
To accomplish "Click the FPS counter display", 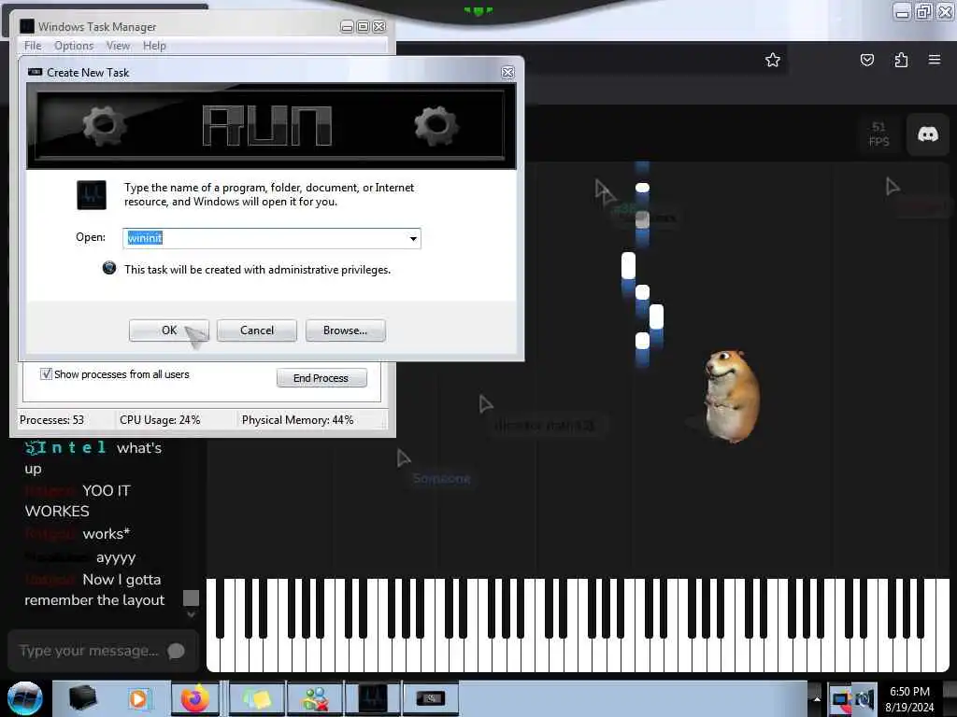I will [878, 134].
